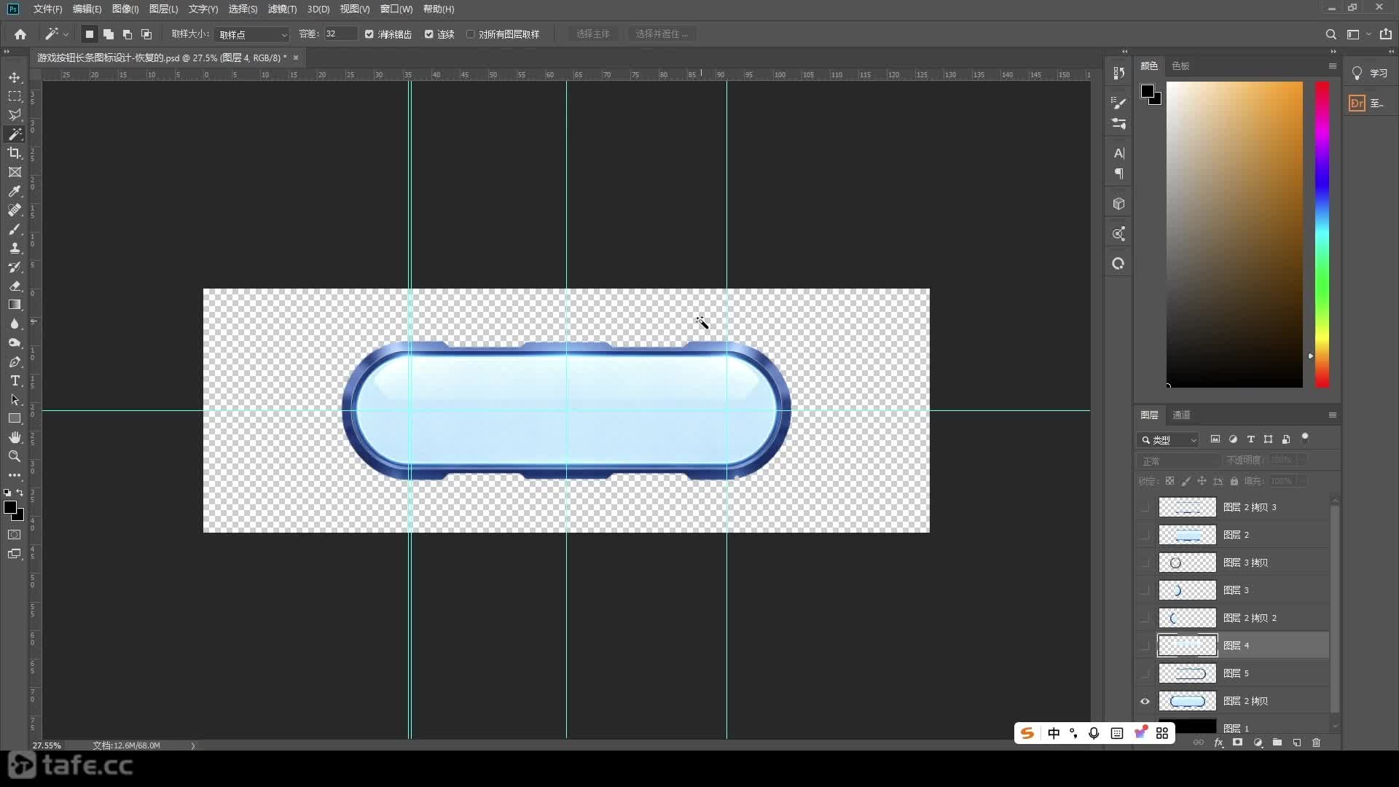Select the Eraser tool

[15, 286]
